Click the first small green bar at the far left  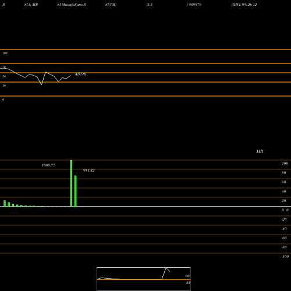(x=5, y=204)
